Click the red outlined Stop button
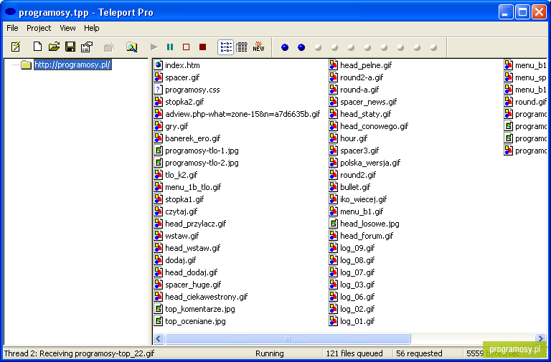The height and width of the screenshot is (362, 551). (187, 47)
